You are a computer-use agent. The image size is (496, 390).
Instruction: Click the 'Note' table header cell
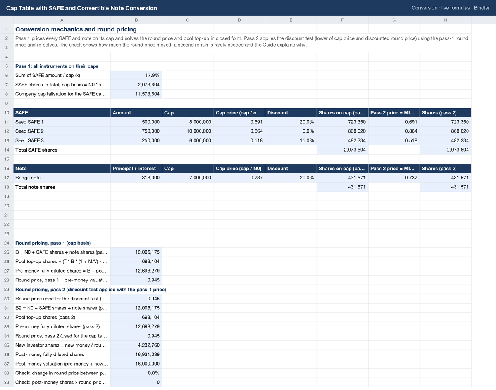click(x=62, y=168)
